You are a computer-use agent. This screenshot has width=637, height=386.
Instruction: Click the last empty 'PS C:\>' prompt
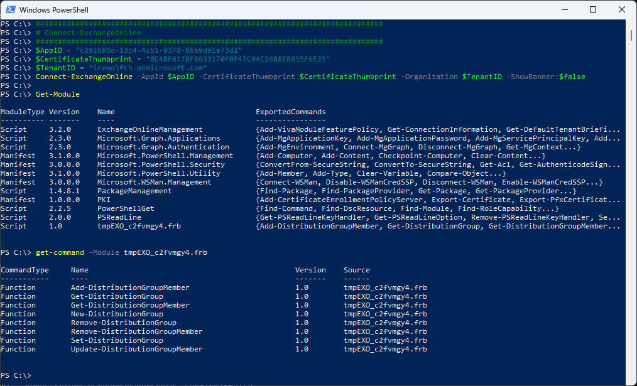pos(16,375)
